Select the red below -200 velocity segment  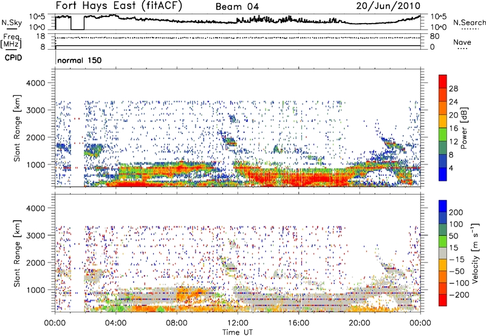[443, 300]
